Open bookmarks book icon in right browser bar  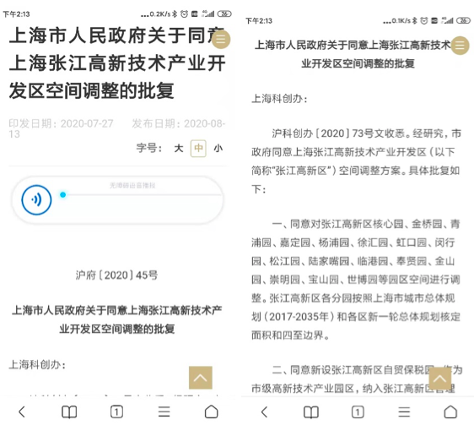pyautogui.click(x=311, y=412)
